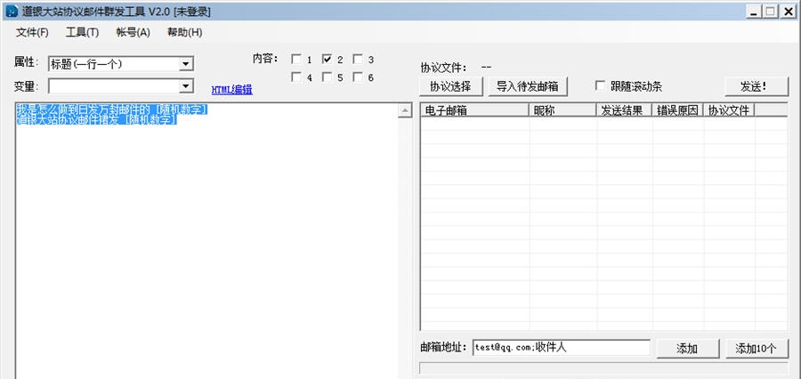
Task: Click the 导入待发邮箱 button
Action: coord(528,86)
